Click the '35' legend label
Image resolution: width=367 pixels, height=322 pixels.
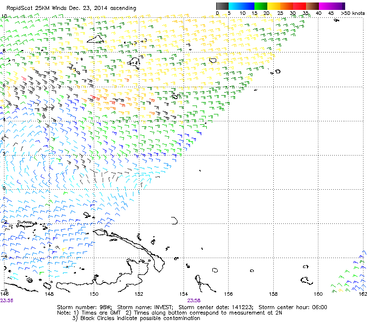(x=306, y=13)
